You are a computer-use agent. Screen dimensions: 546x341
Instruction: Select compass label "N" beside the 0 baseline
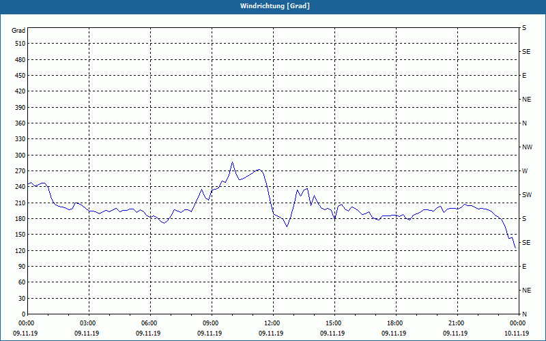point(524,314)
